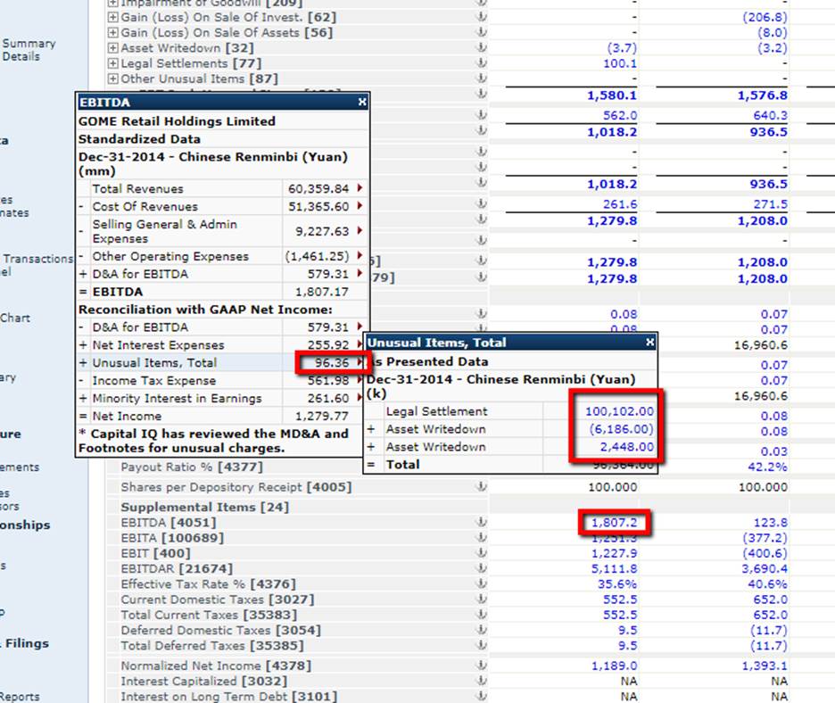Open the Transactions link in the sidebar
Viewport: 835px width, 703px height.
38,259
